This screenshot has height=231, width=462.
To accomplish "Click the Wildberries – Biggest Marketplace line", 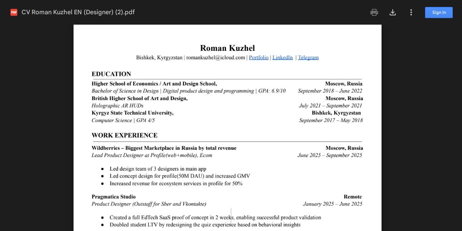I will [164, 148].
